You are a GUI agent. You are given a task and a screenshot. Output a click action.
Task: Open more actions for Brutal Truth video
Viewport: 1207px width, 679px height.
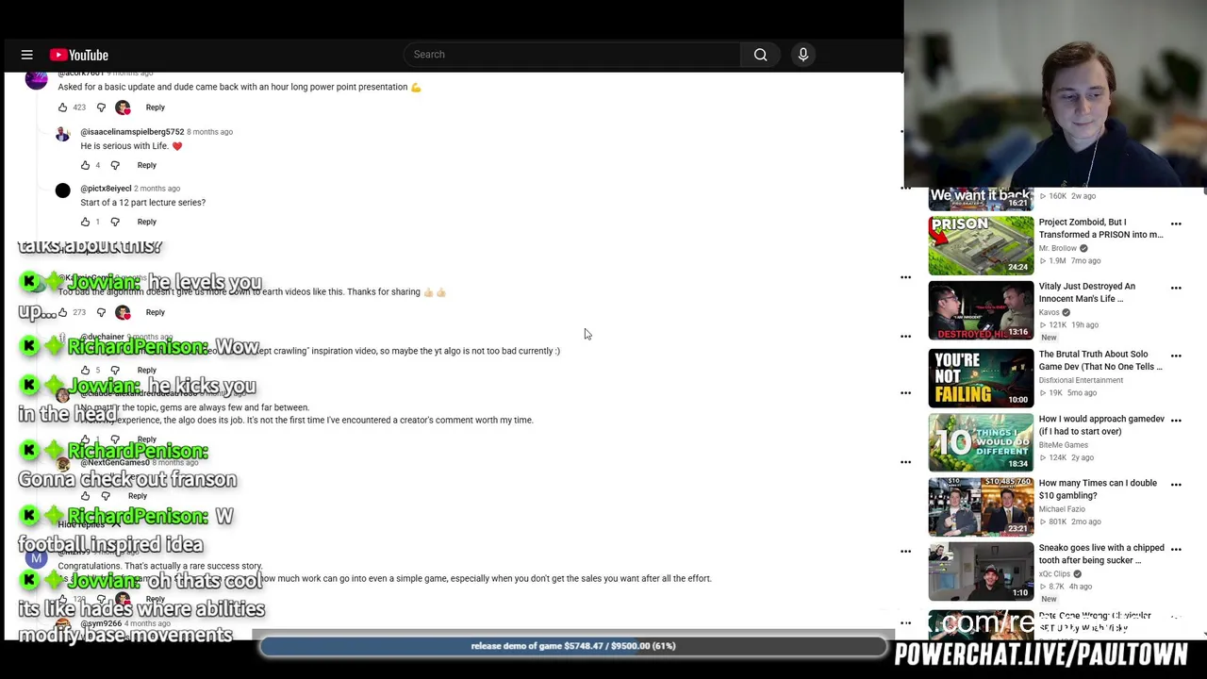click(1176, 356)
